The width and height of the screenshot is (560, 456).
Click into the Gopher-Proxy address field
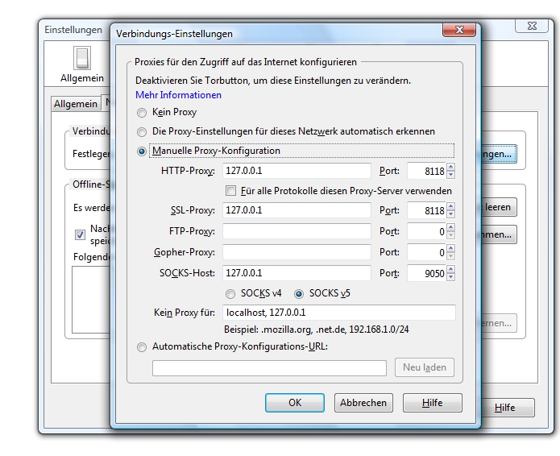click(x=297, y=252)
